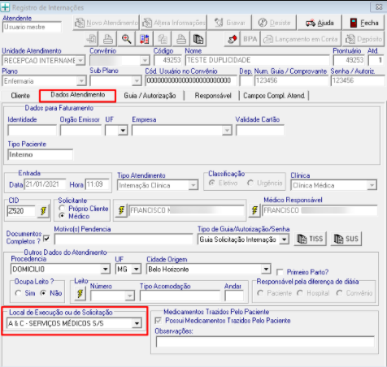
Task: Open the UF dropdown showing MG
Action: coord(136,269)
